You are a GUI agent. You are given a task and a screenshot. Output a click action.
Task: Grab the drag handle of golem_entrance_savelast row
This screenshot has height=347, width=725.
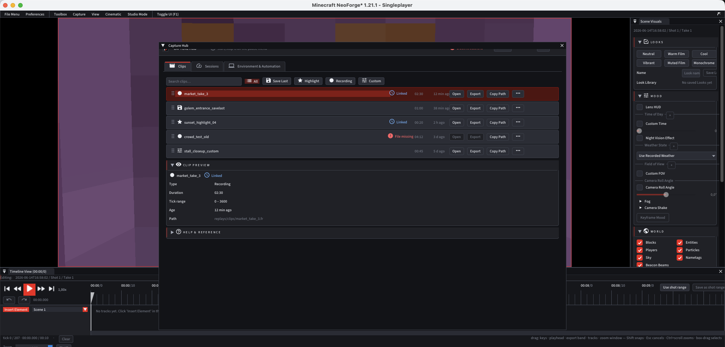173,107
